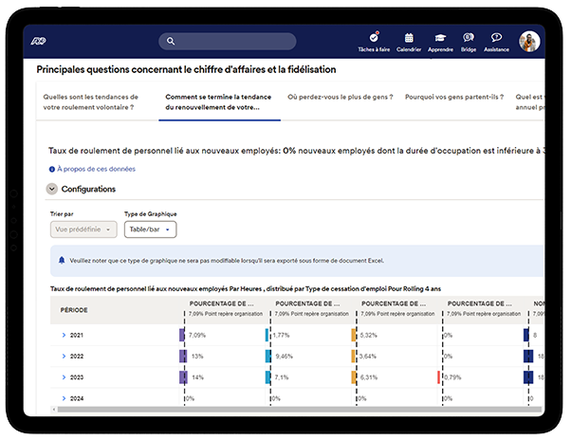Open the Tâches à faire icon
Viewport: 571px width, 440px height.
click(x=374, y=38)
